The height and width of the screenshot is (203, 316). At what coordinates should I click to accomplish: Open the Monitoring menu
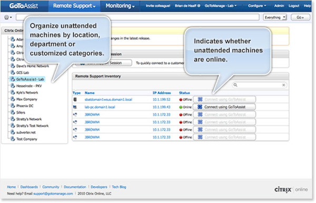coord(120,6)
